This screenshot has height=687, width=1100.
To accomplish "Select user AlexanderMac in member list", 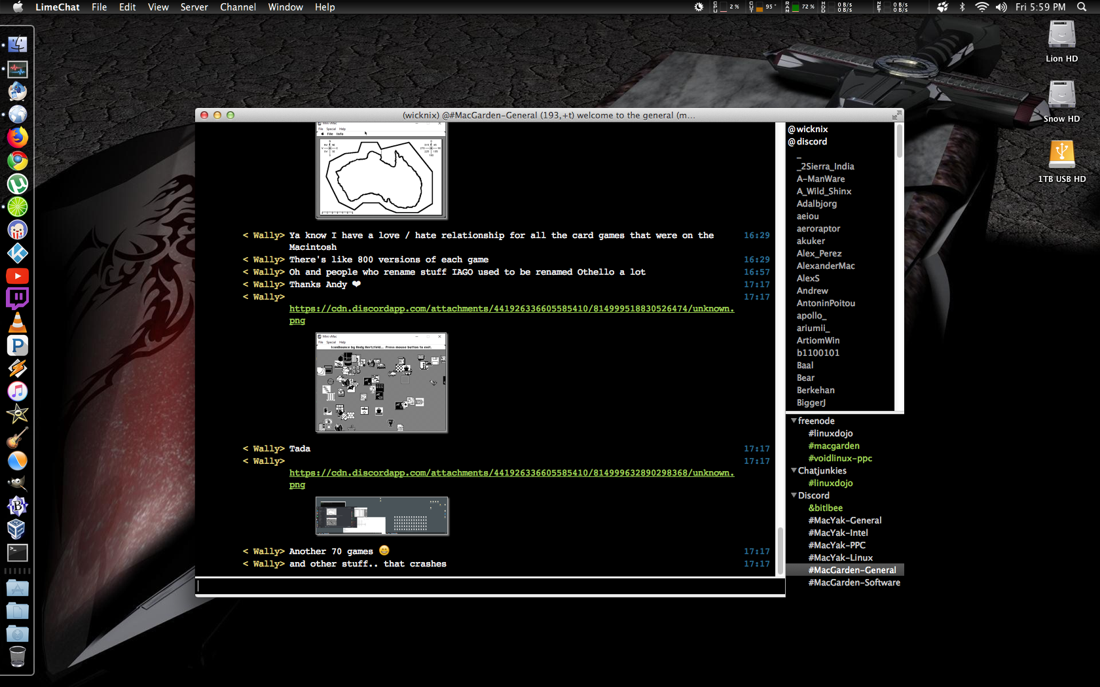I will tap(825, 266).
